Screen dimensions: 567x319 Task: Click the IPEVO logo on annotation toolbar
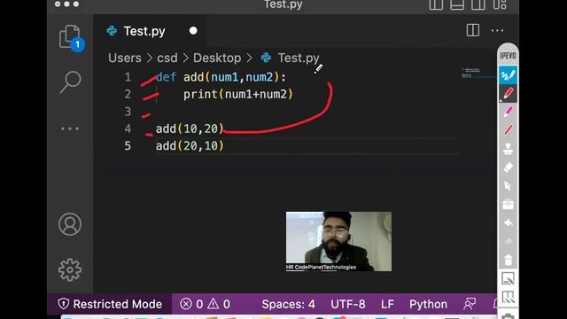(508, 56)
